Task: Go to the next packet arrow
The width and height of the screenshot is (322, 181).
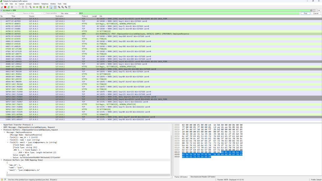Action: pos(37,7)
